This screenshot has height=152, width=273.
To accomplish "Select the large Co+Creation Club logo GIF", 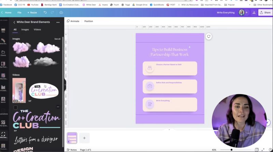I will (x=37, y=119).
